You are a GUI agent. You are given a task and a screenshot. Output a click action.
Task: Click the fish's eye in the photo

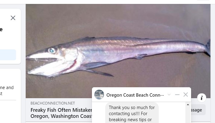[x=52, y=50]
